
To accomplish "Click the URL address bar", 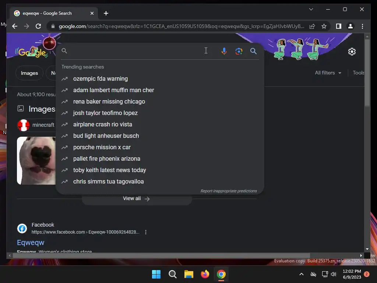I will click(x=182, y=26).
